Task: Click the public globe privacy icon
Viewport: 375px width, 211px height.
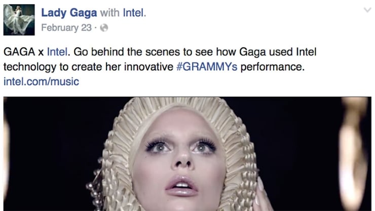Action: pyautogui.click(x=104, y=28)
